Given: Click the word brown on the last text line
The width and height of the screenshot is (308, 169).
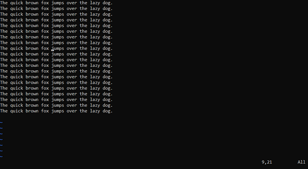Looking at the screenshot, I should pos(32,111).
